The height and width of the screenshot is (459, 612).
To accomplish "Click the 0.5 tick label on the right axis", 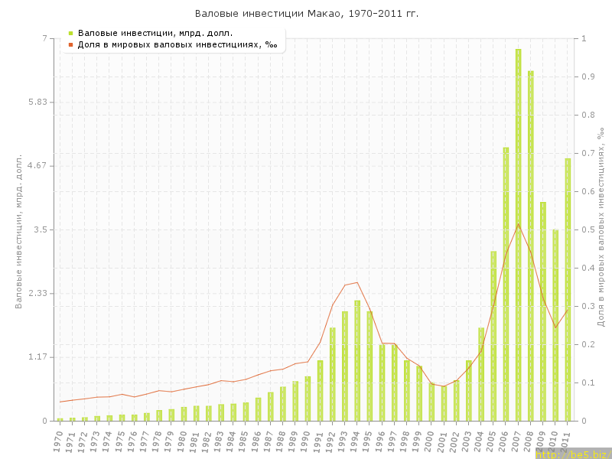I will [588, 229].
